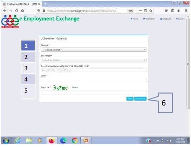Open the Employer menu item
191x147 pixels.
pos(165,19)
